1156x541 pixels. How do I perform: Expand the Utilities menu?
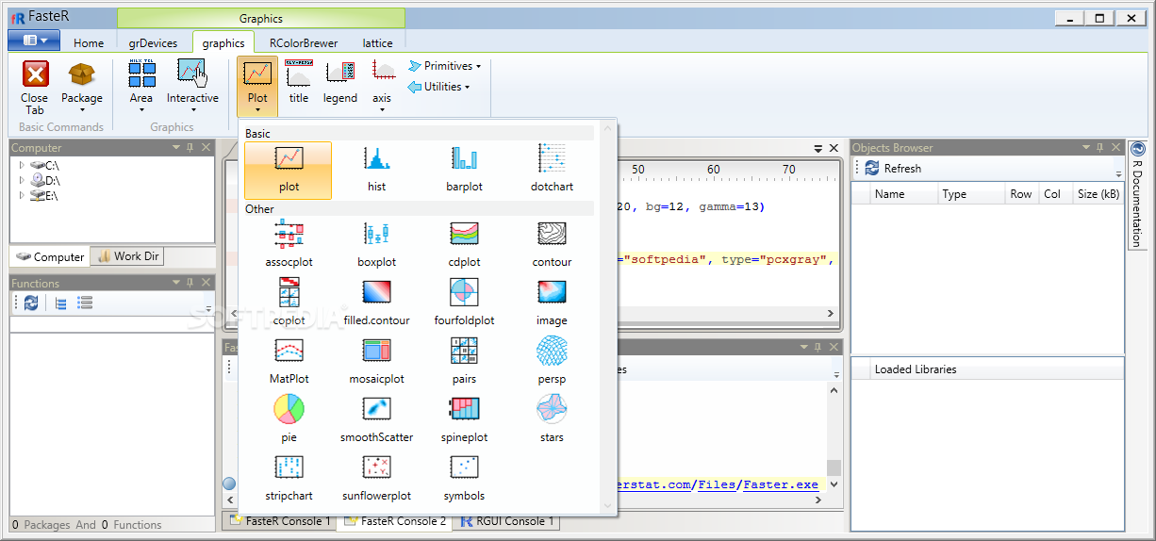click(x=438, y=87)
